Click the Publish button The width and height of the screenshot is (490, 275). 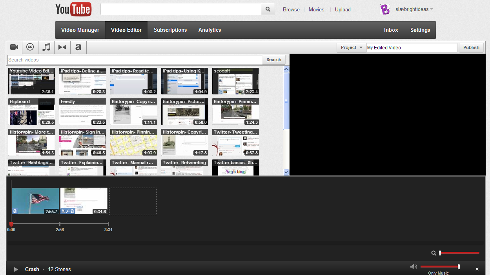(471, 47)
